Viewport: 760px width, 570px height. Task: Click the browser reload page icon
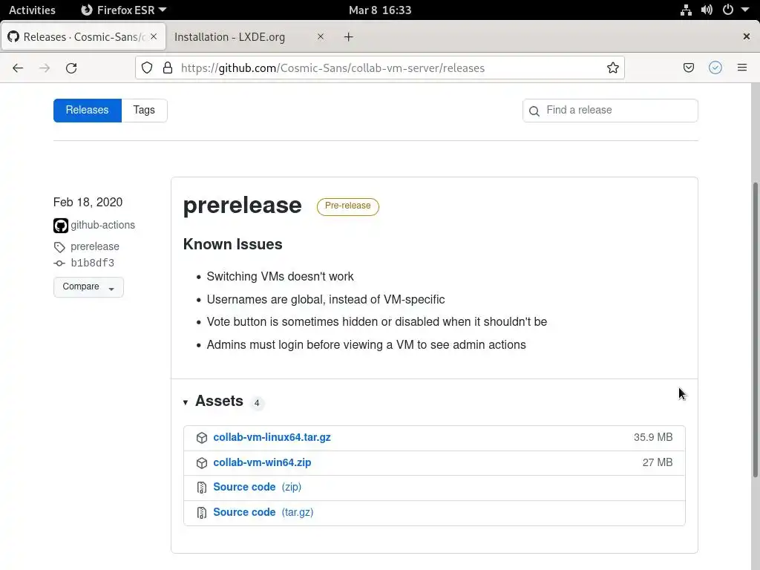(71, 68)
